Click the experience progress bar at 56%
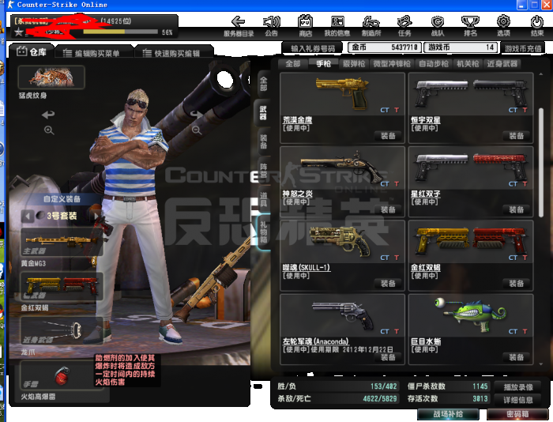Image resolution: width=553 pixels, height=422 pixels. coord(120,32)
